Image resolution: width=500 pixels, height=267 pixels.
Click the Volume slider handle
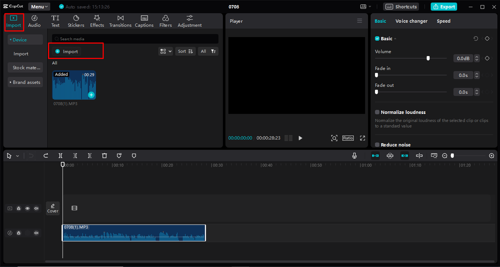428,58
